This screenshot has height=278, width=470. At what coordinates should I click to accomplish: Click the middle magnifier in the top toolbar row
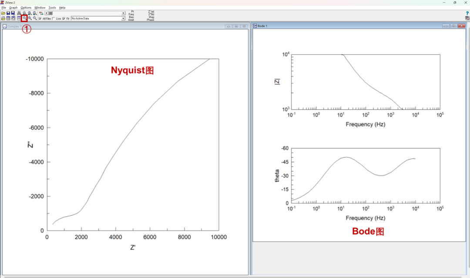pos(30,13)
